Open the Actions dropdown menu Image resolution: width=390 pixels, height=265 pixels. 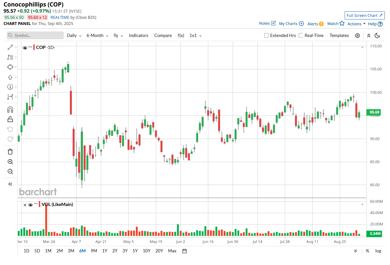point(356,24)
